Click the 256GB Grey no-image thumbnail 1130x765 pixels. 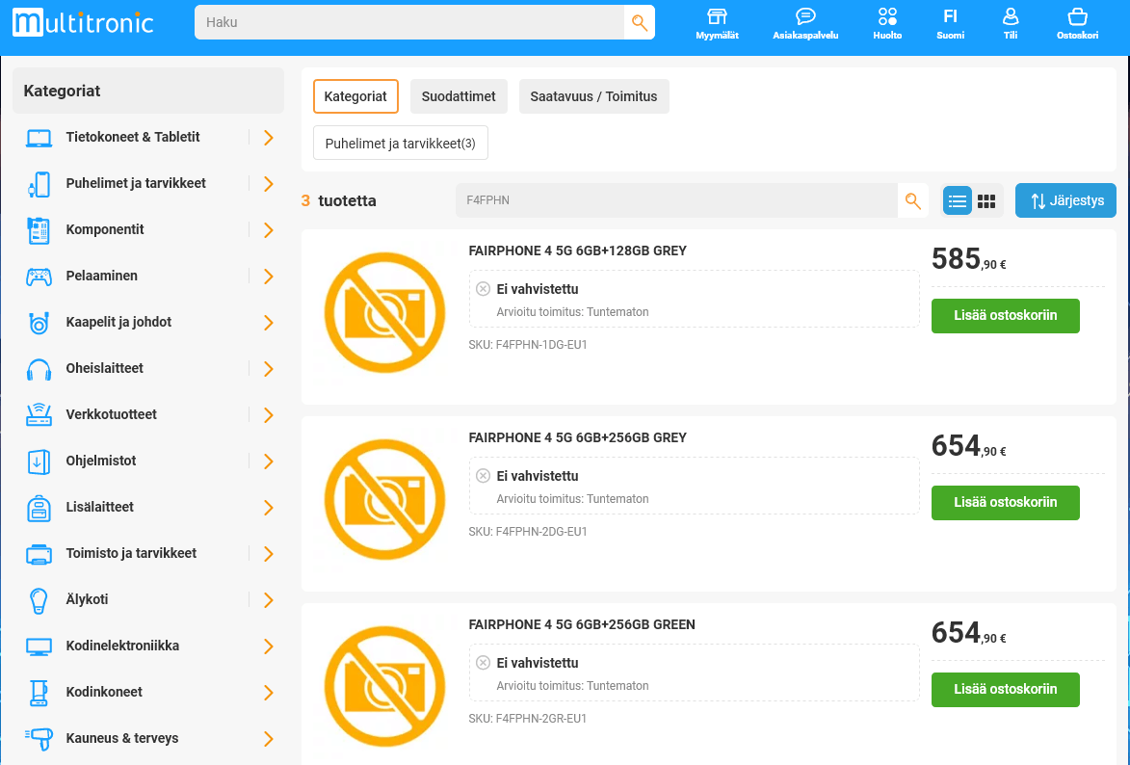coord(384,499)
